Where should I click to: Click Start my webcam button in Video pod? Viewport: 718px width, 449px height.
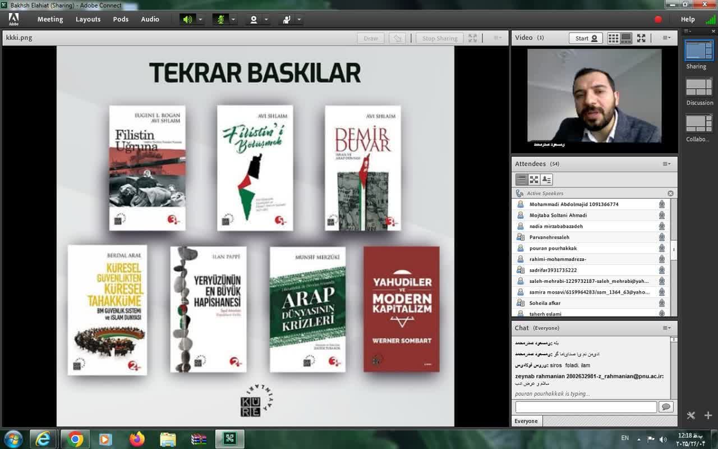pyautogui.click(x=586, y=38)
